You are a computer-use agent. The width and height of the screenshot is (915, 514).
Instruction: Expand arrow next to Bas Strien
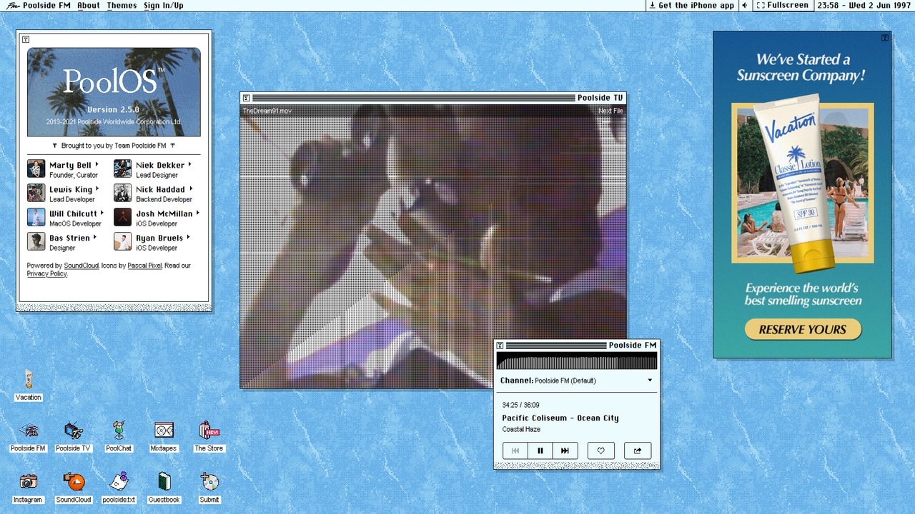coord(94,237)
